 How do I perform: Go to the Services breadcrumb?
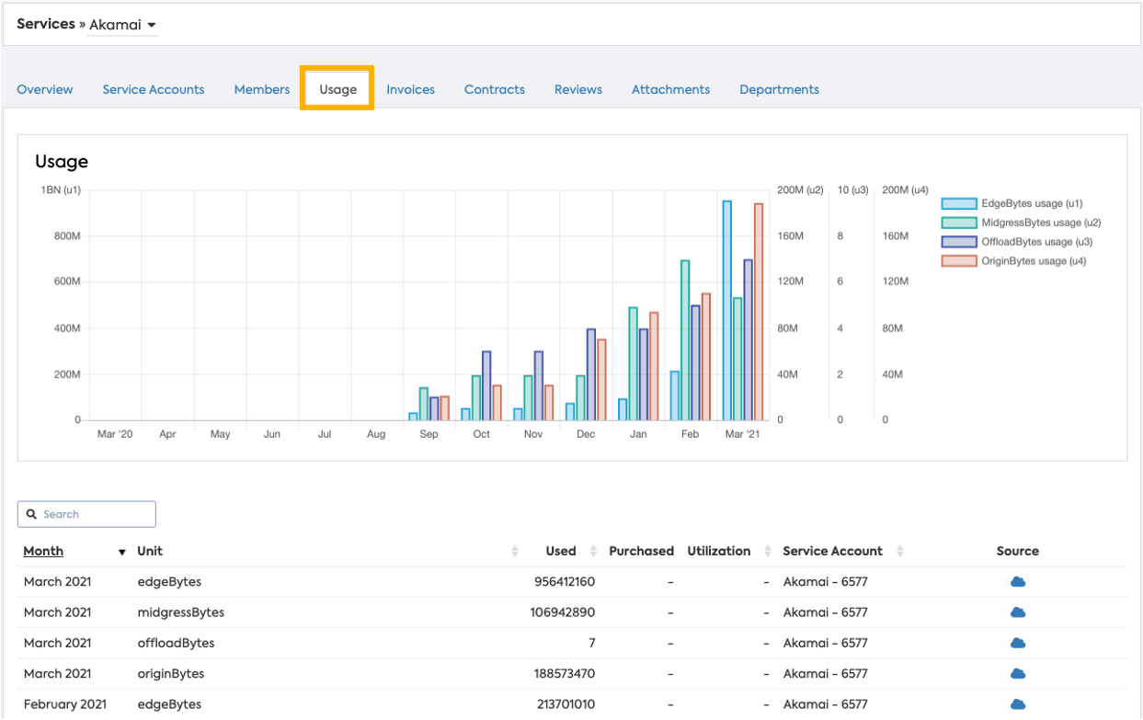pos(46,24)
